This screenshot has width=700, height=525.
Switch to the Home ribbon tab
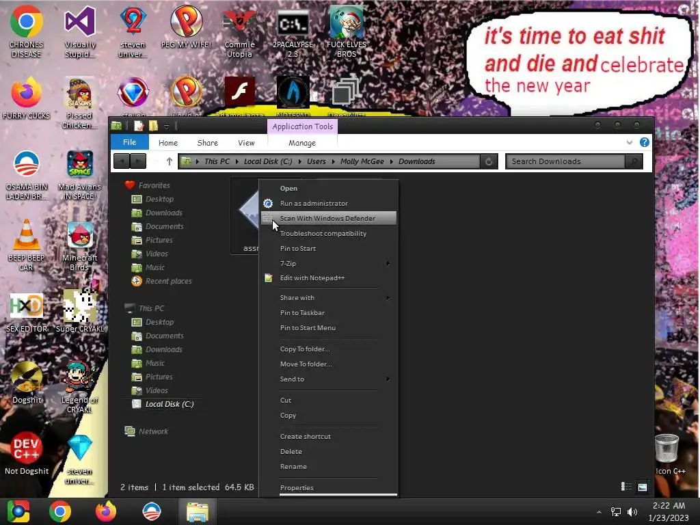point(168,143)
